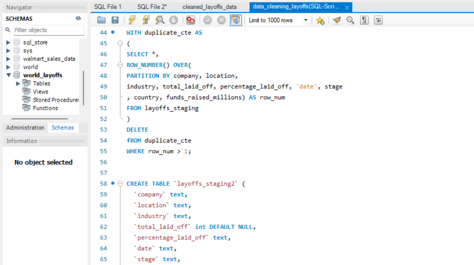Collapse the world_layoffs schema

[x=9, y=75]
